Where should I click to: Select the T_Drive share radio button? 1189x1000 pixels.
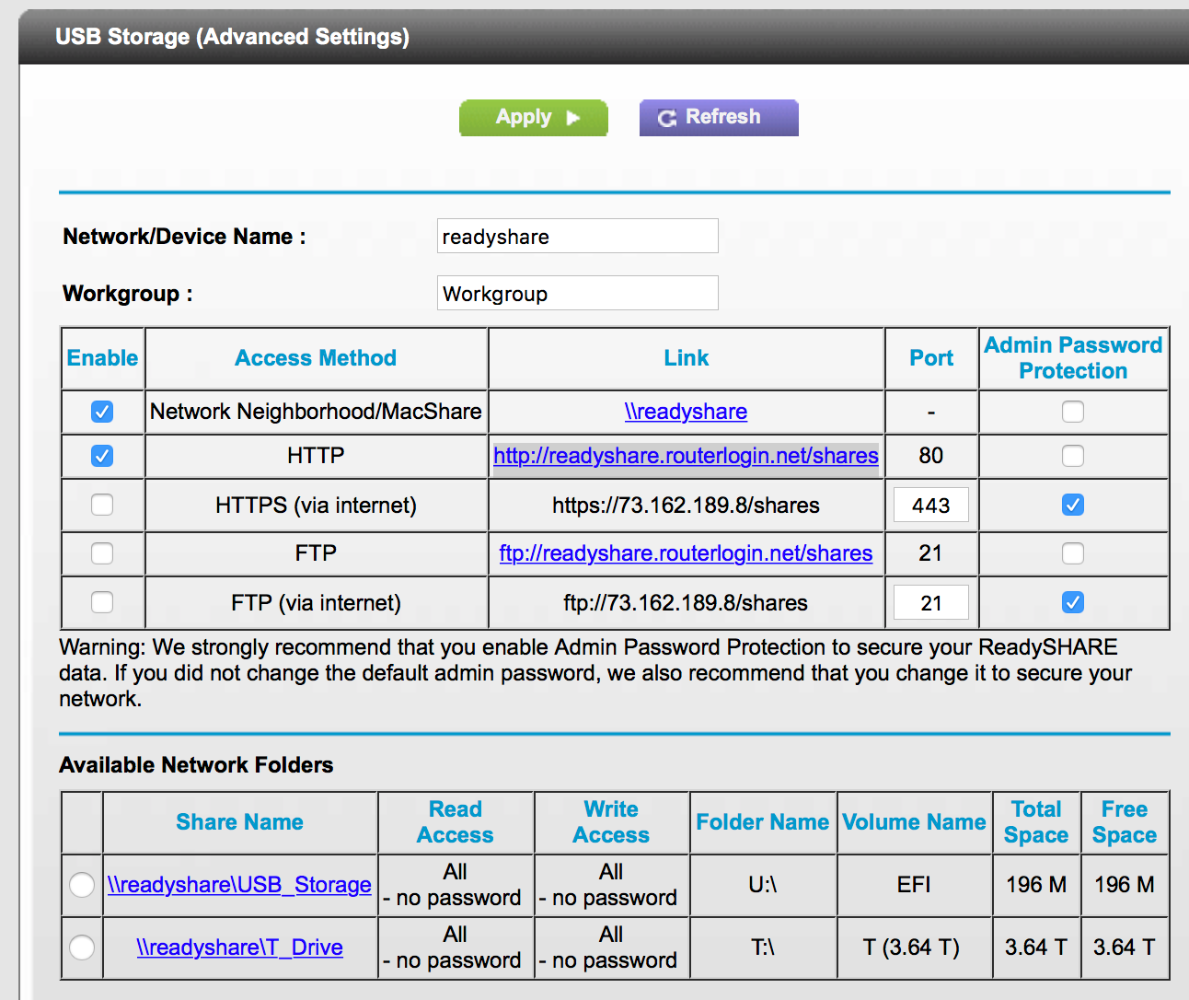[x=81, y=948]
